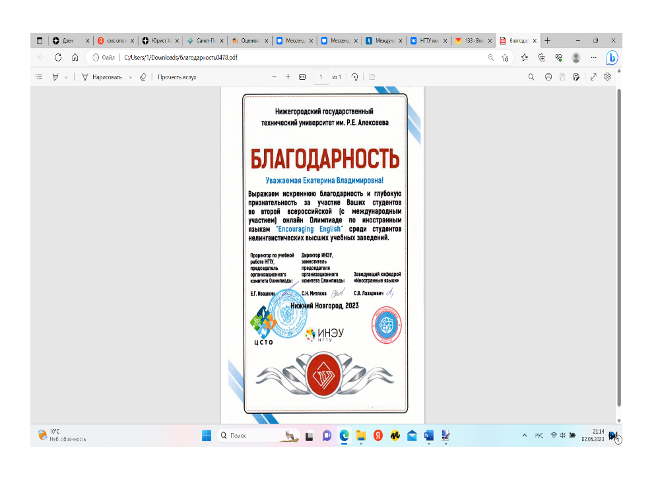Click the PDF page number field
Viewport: 660px width, 495px height.
(x=321, y=77)
